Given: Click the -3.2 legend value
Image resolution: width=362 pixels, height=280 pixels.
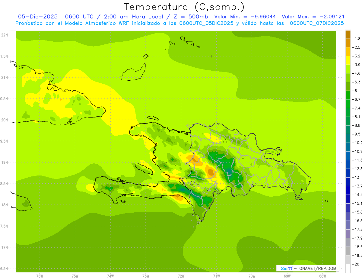Looking at the screenshot, I should pyautogui.click(x=357, y=56).
